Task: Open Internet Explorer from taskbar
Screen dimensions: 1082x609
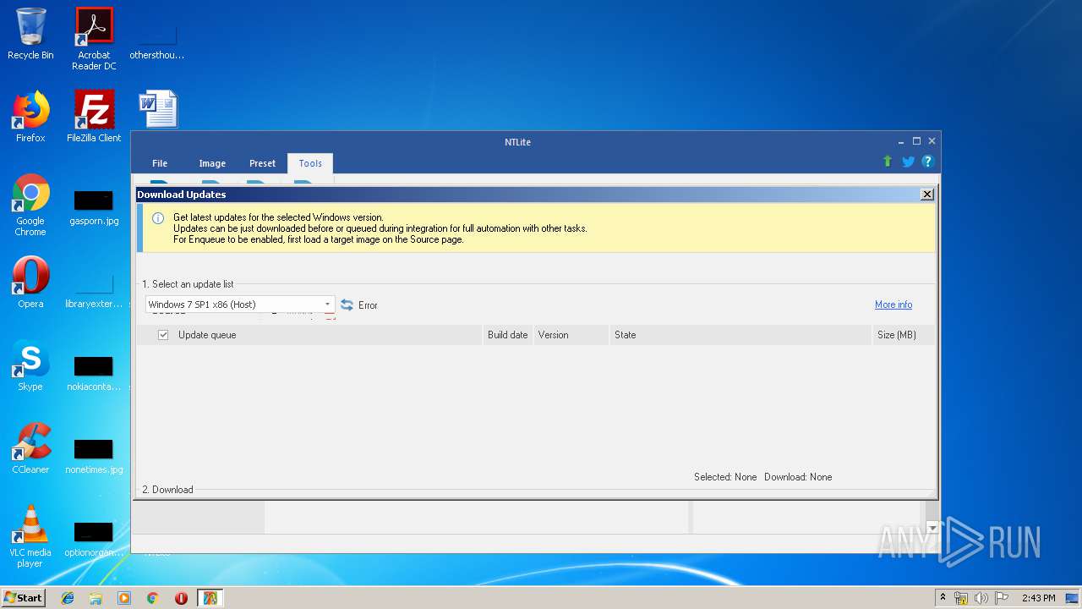Action: coord(68,598)
